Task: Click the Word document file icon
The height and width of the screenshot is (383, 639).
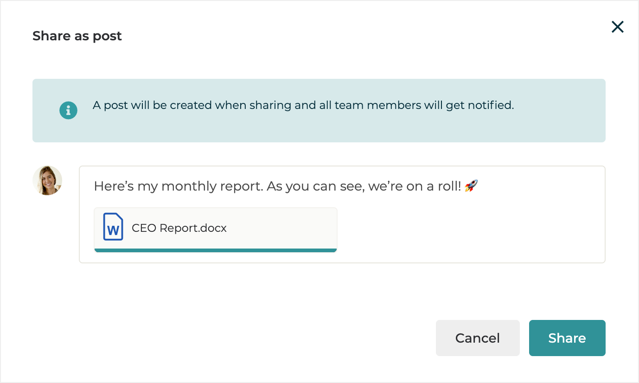Action: [x=113, y=227]
